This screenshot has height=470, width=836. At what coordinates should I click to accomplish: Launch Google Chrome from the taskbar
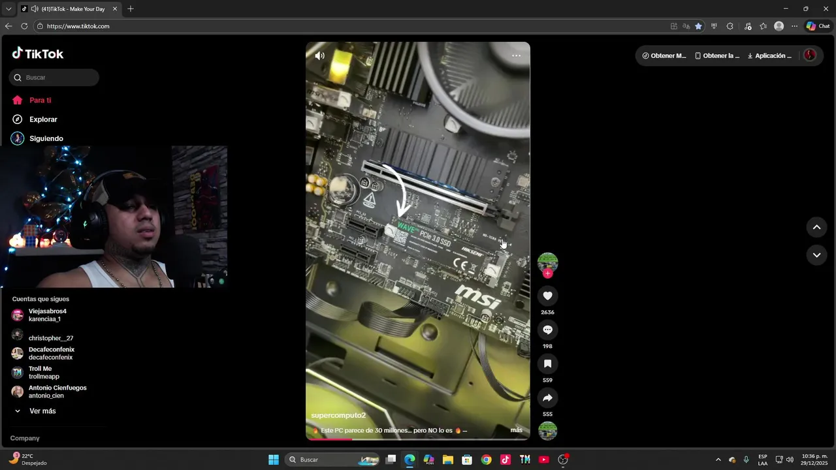486,460
